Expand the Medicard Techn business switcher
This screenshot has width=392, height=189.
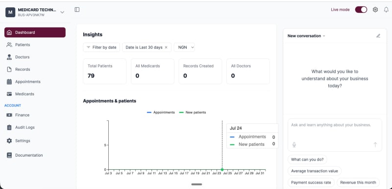tap(62, 12)
